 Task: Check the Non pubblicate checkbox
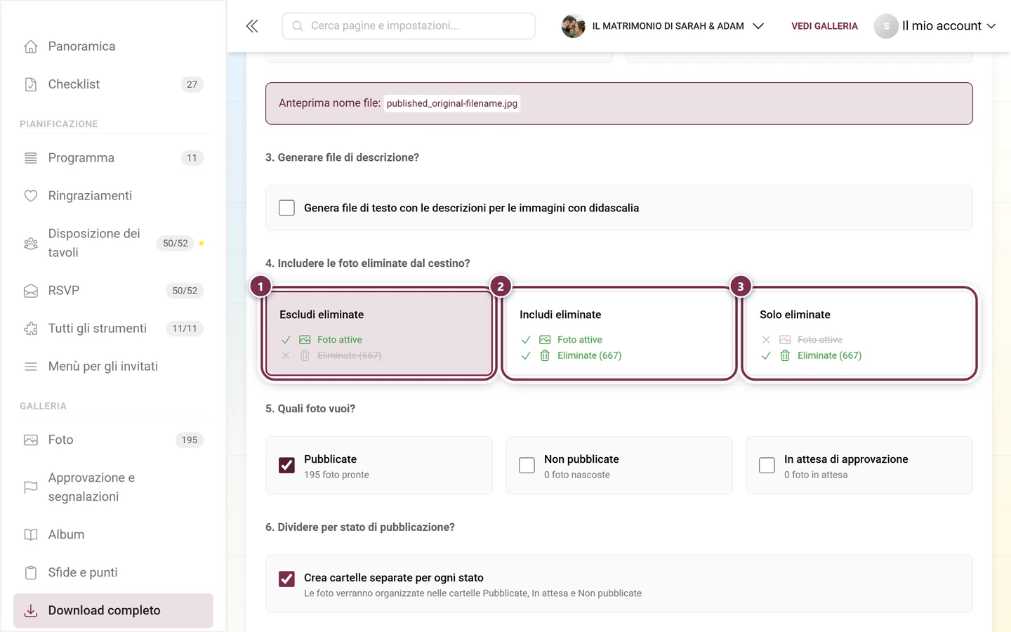pyautogui.click(x=527, y=466)
